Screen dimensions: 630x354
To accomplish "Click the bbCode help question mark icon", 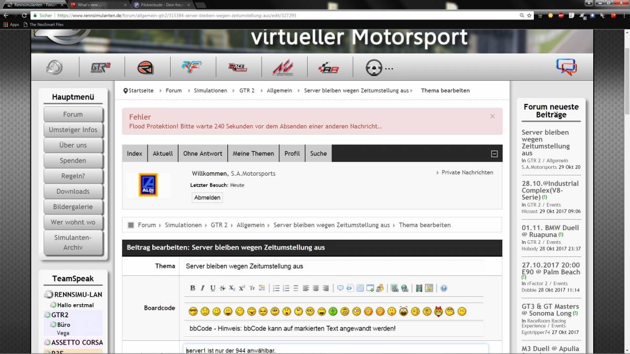I will point(444,288).
